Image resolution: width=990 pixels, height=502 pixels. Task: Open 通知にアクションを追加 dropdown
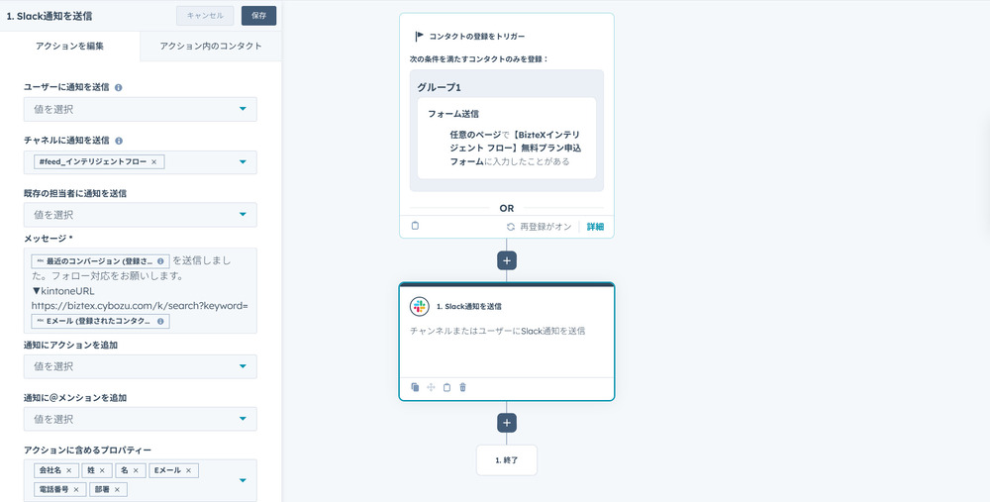(141, 366)
